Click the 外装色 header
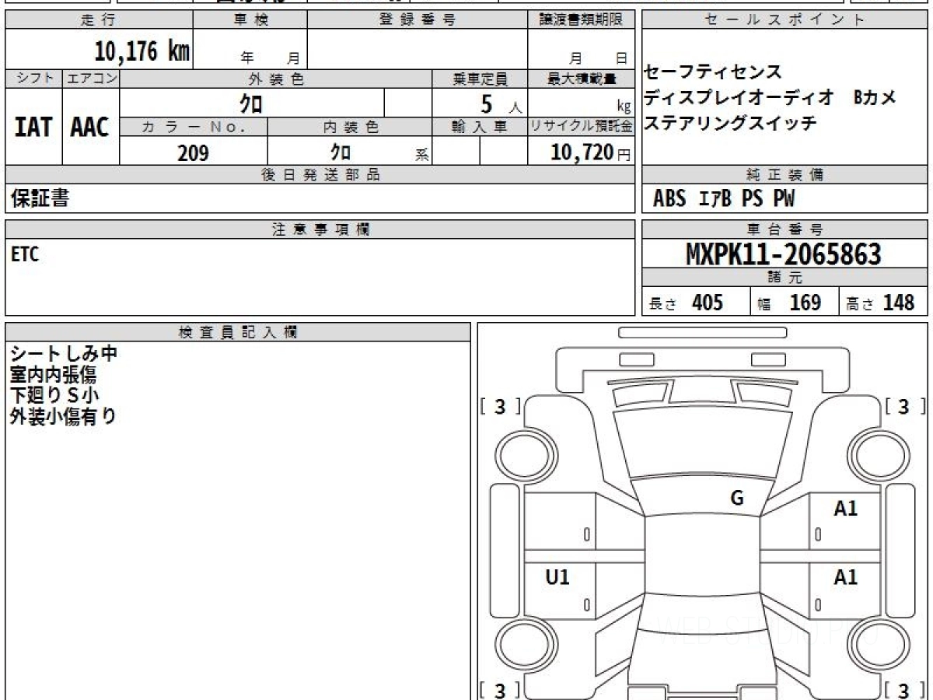This screenshot has width=933, height=700. tap(276, 79)
